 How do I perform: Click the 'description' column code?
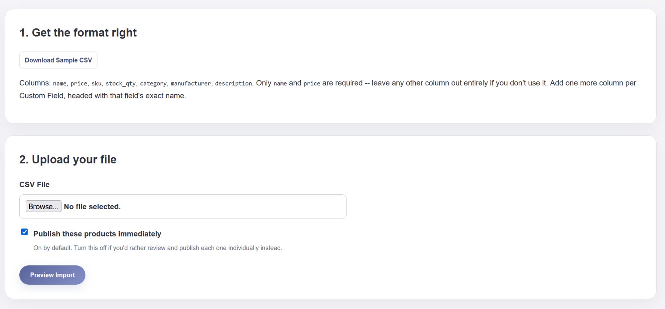tap(233, 83)
